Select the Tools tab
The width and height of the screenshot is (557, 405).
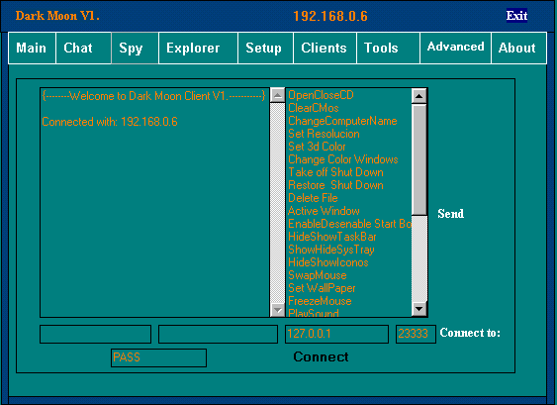coord(388,48)
